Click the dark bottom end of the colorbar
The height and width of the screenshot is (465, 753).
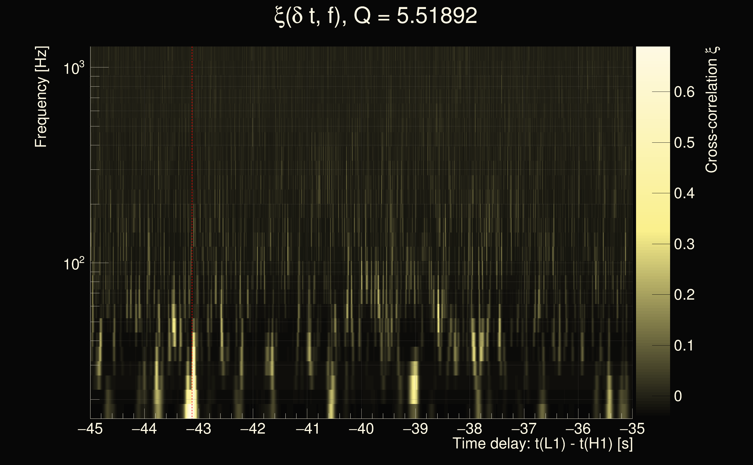(653, 412)
